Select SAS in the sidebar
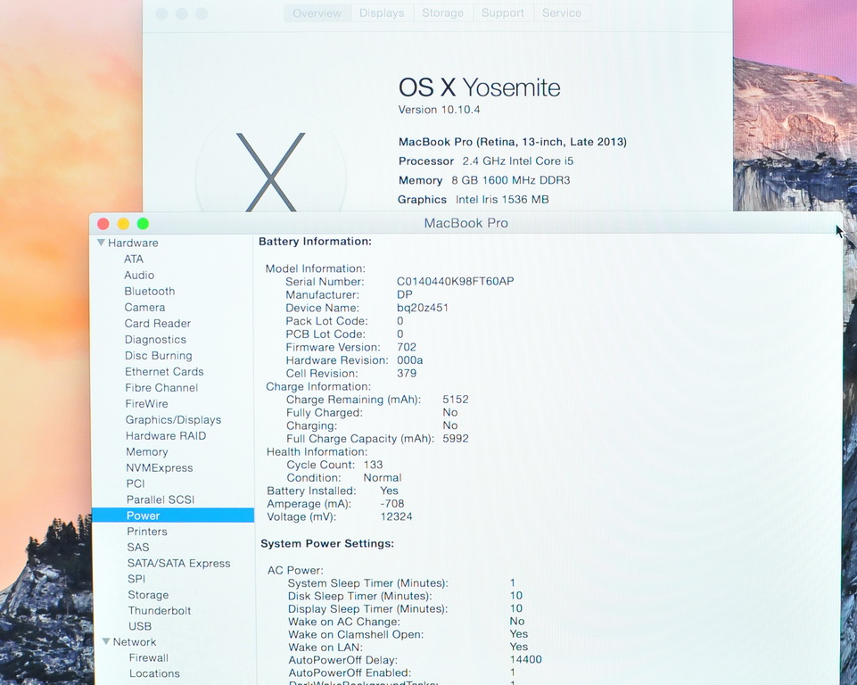This screenshot has height=685, width=857. tap(137, 548)
